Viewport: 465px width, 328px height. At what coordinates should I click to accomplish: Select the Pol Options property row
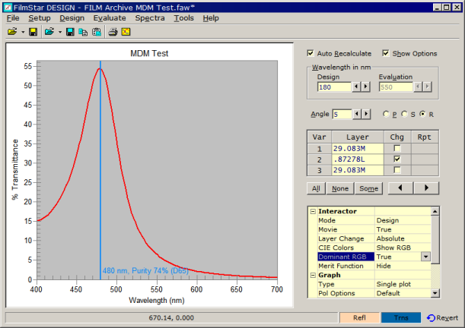point(374,293)
